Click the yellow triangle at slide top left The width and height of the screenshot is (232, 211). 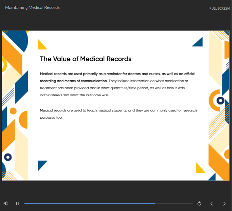[x=41, y=45]
